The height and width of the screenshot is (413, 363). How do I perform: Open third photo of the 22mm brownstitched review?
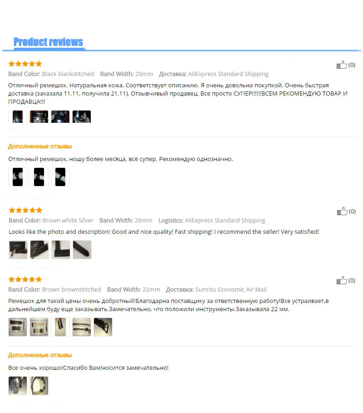(60, 327)
